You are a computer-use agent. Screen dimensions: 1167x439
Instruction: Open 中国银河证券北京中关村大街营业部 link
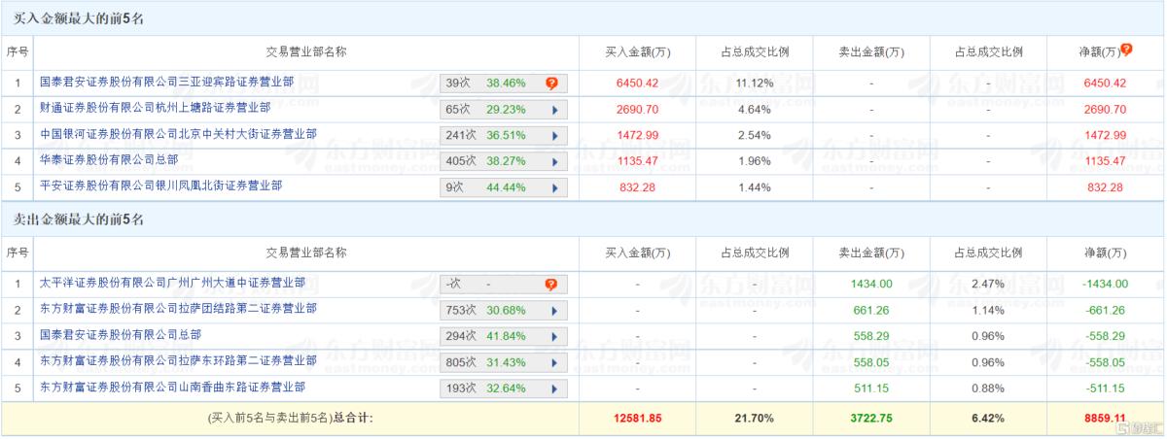[177, 133]
